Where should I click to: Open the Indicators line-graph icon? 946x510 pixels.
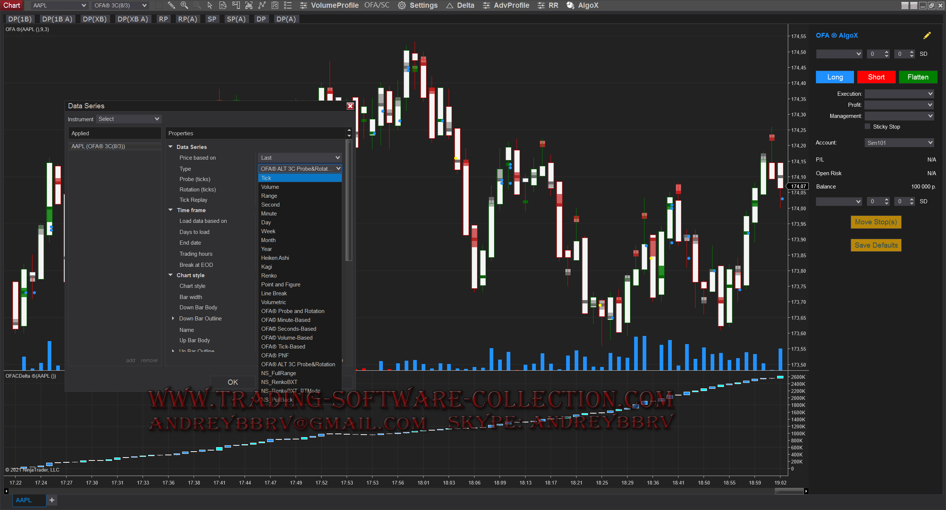[x=262, y=5]
